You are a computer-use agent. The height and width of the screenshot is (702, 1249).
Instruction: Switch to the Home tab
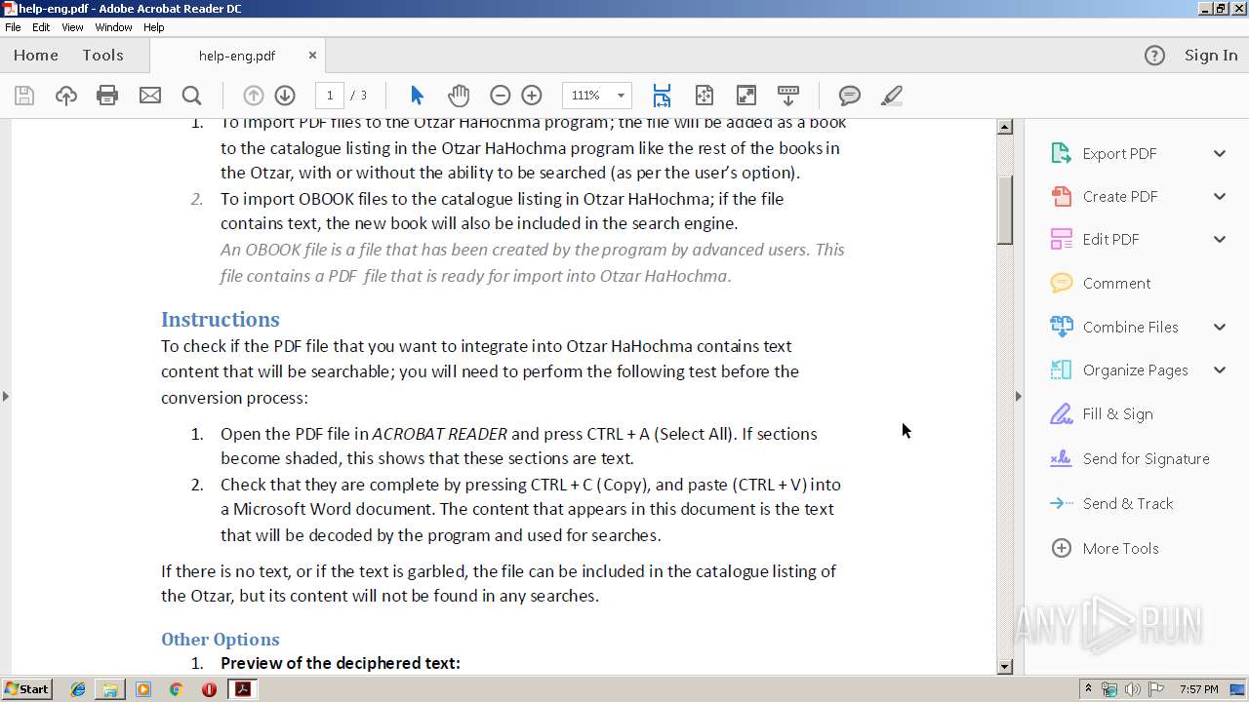36,56
